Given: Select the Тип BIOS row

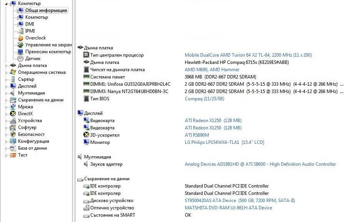Looking at the screenshot, I should coord(100,99).
